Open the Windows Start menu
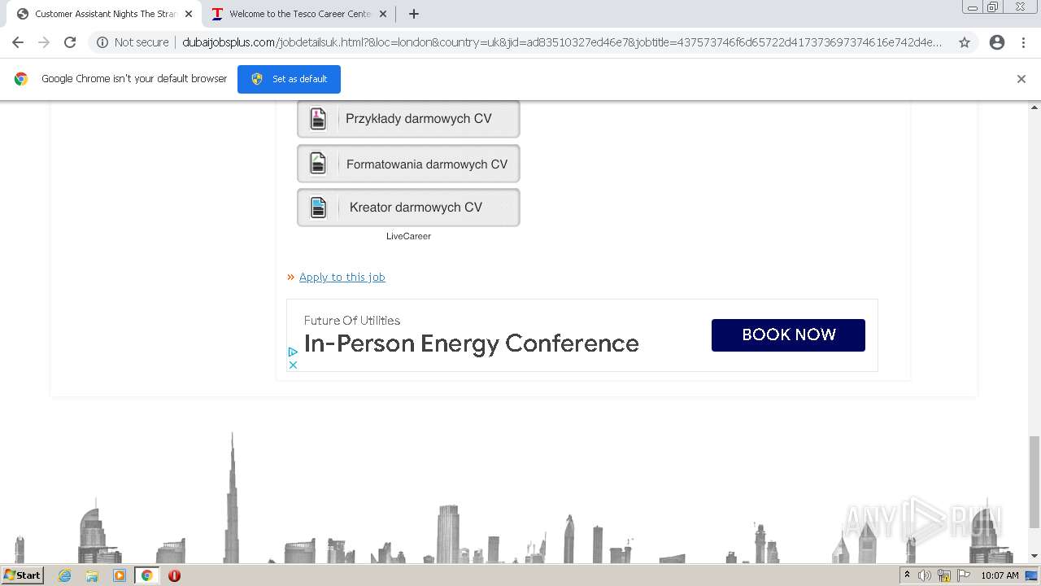The height and width of the screenshot is (586, 1041). (x=22, y=575)
